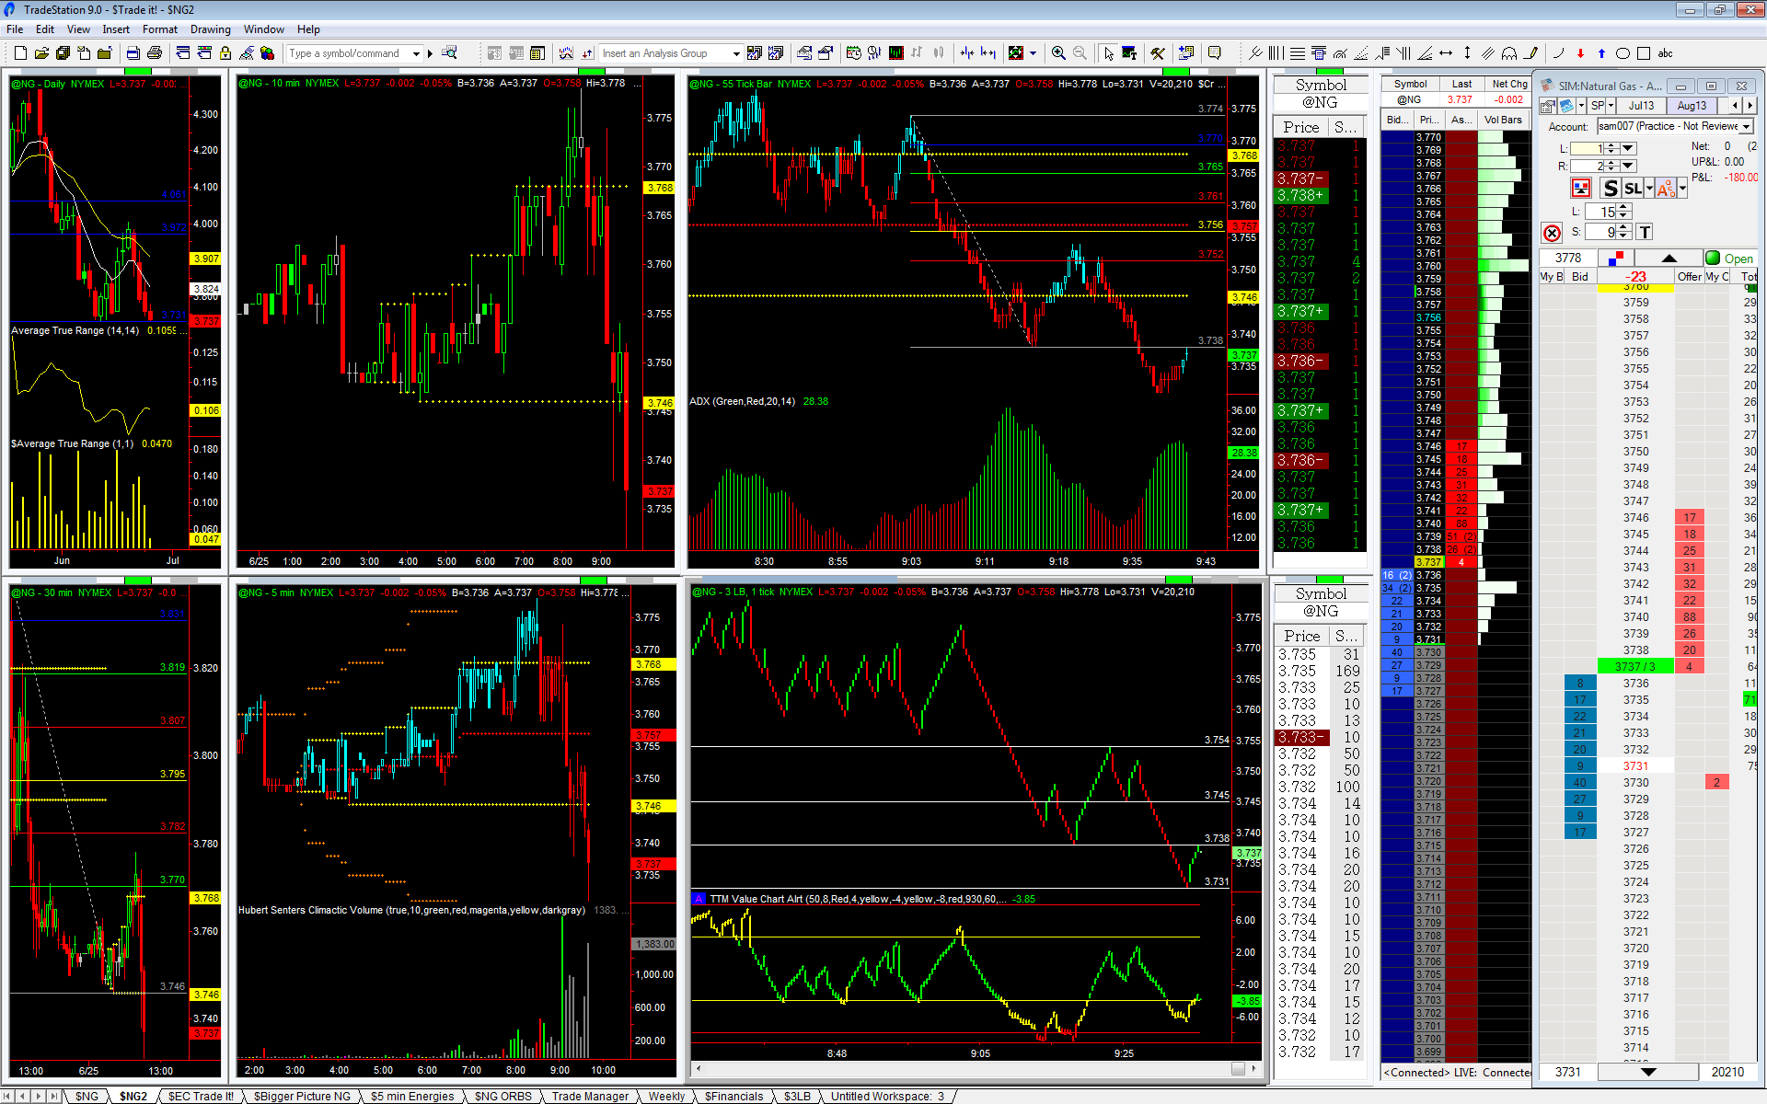Open the Insert menu
1767x1104 pixels.
tap(116, 29)
